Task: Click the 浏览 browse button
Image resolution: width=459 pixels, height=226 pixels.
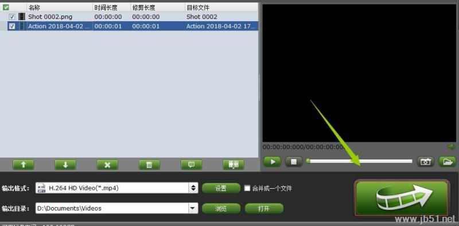Action: point(221,208)
